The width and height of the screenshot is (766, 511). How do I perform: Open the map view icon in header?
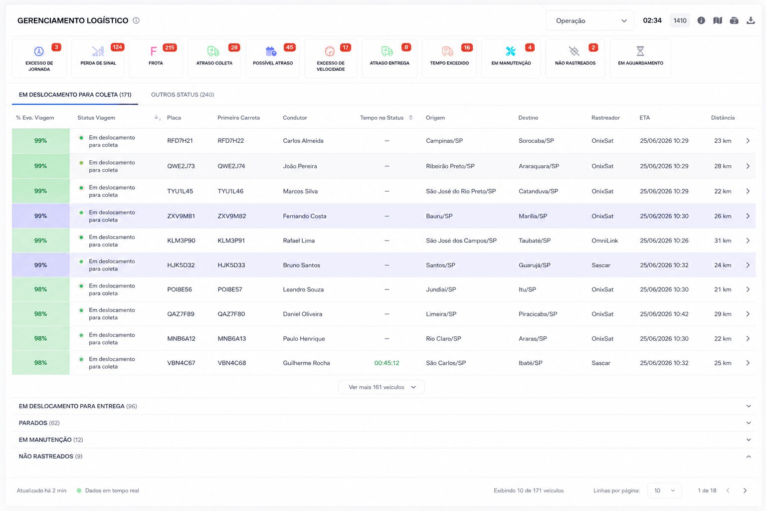[x=718, y=20]
